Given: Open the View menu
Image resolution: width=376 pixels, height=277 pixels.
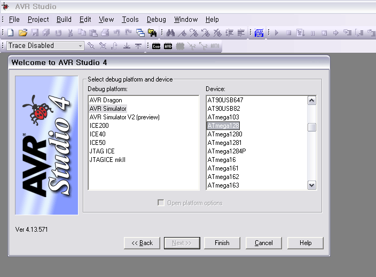Looking at the screenshot, I should pyautogui.click(x=106, y=19).
